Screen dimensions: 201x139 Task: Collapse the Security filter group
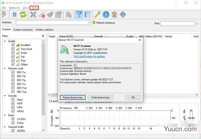[5, 96]
